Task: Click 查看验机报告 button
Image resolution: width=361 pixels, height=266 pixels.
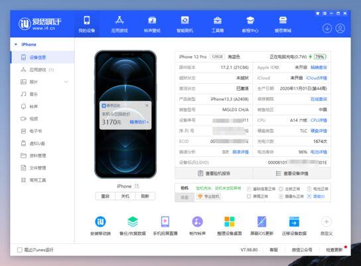Action: click(214, 174)
